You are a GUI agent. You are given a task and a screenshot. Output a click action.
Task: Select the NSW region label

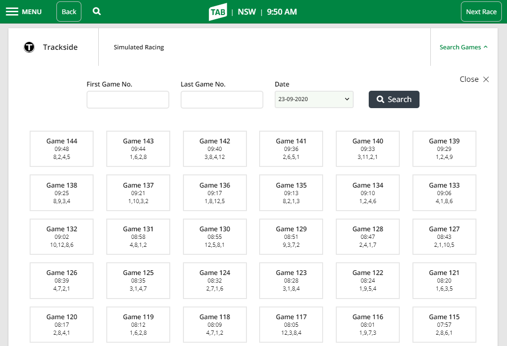pyautogui.click(x=247, y=12)
